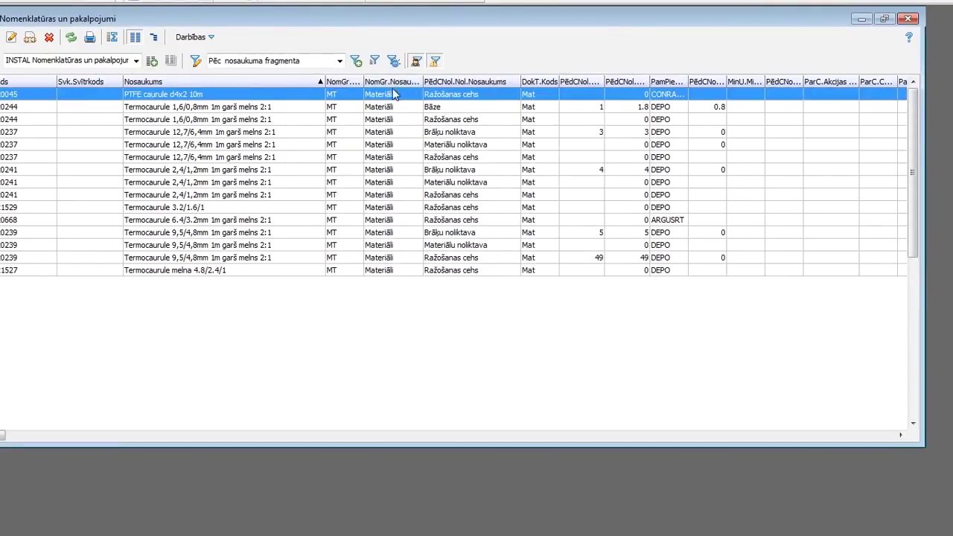Toggle the warning filter funnel icon
This screenshot has height=536, width=953.
point(435,61)
